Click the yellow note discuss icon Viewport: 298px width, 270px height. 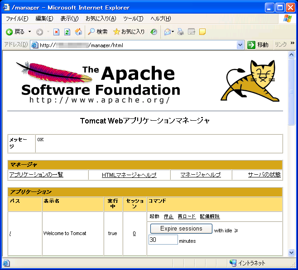[202, 32]
